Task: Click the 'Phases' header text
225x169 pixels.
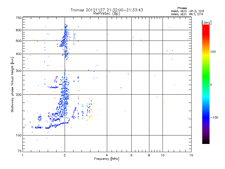Action: (182, 8)
